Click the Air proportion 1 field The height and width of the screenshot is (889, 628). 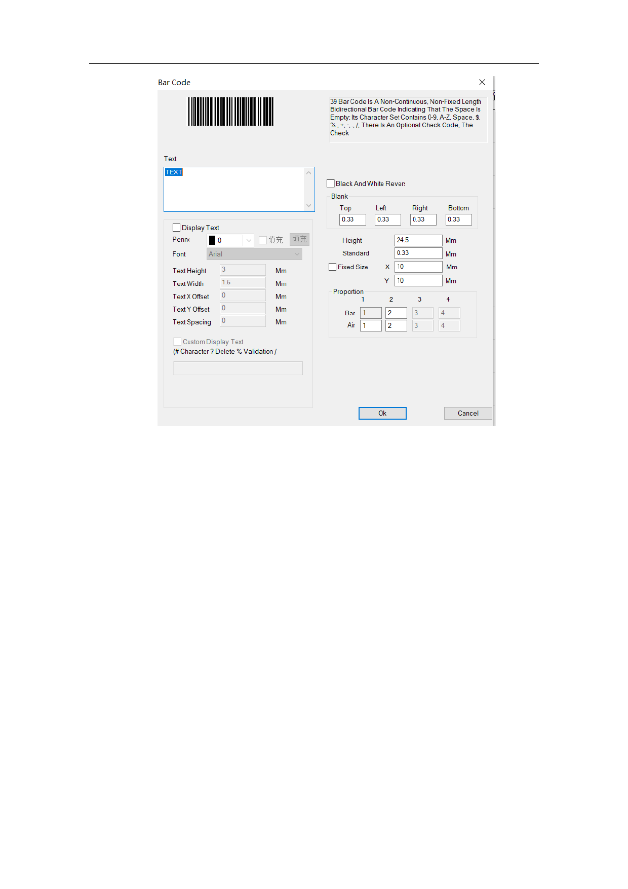pyautogui.click(x=370, y=325)
